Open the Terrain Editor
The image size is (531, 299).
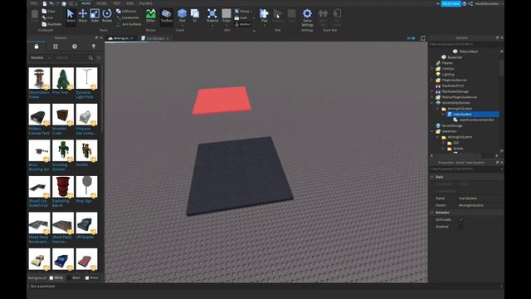click(151, 16)
